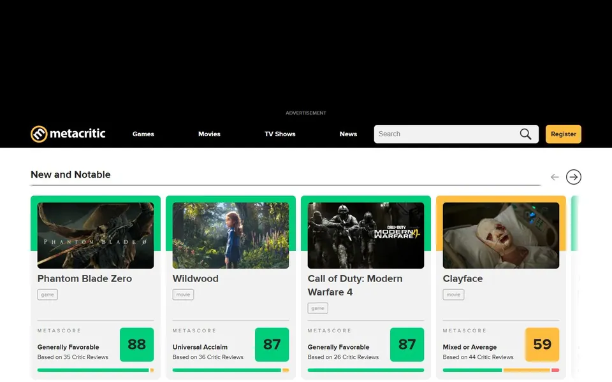Click the movie tag under Wildwood
The height and width of the screenshot is (382, 612).
coord(183,295)
